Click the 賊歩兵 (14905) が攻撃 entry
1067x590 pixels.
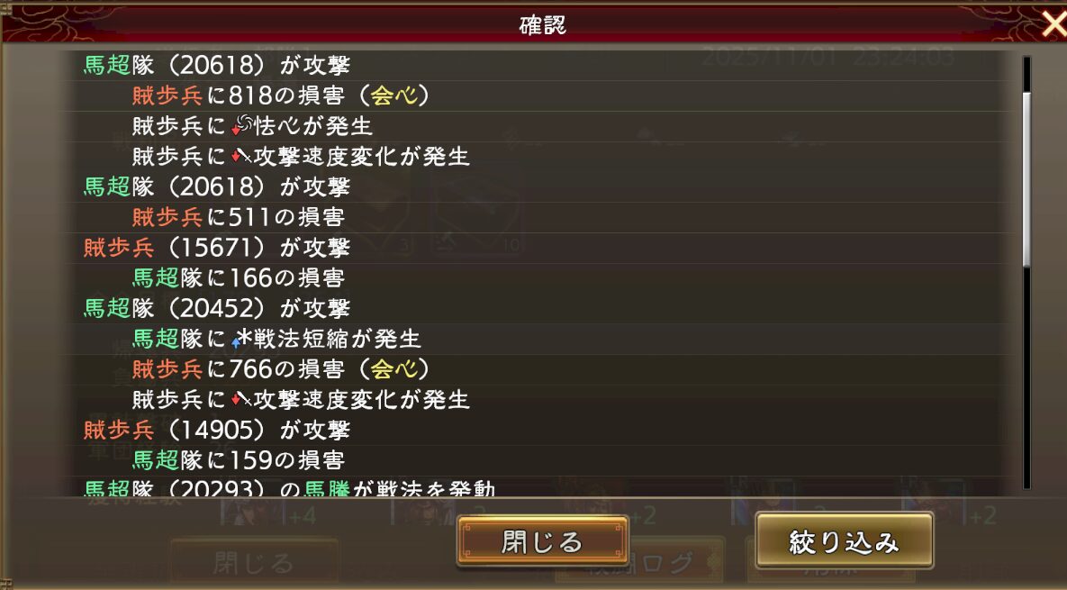pyautogui.click(x=217, y=430)
